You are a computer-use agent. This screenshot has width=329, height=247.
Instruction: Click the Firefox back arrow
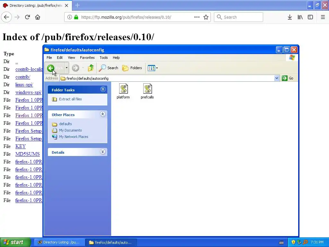(6, 17)
